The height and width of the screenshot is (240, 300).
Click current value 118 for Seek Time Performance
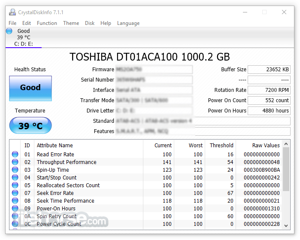(x=167, y=201)
